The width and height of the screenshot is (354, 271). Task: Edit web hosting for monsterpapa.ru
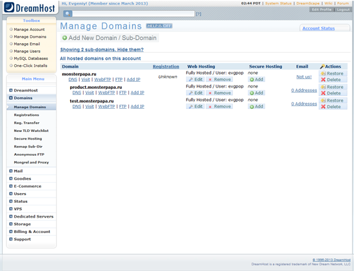(x=195, y=79)
